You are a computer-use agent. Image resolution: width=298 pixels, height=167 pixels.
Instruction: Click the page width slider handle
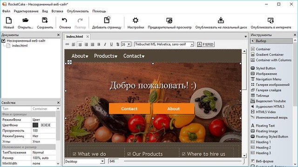click(x=244, y=161)
